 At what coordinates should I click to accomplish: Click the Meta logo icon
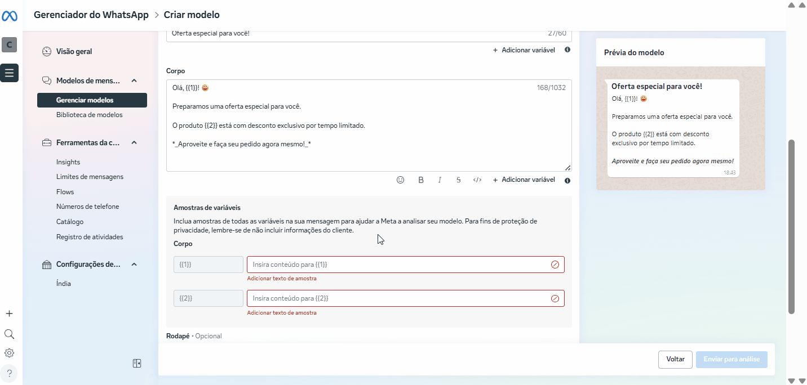coord(10,16)
